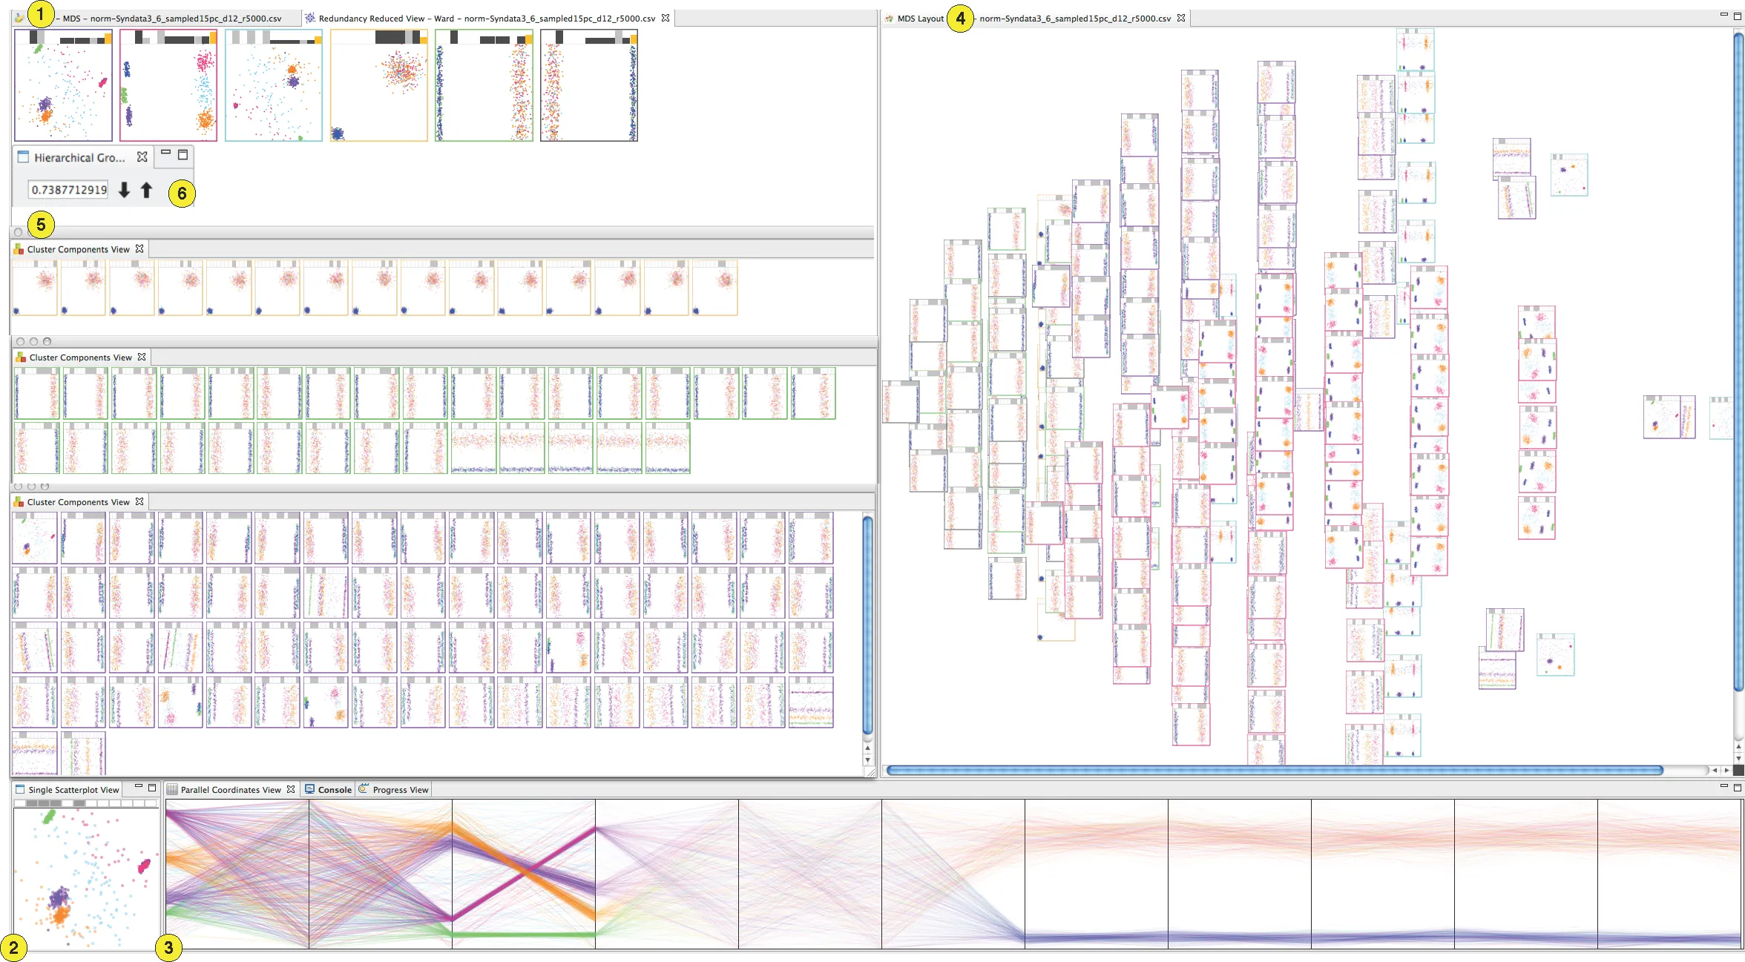Click the horizontal scrollbar under MDS Layout

(1273, 770)
